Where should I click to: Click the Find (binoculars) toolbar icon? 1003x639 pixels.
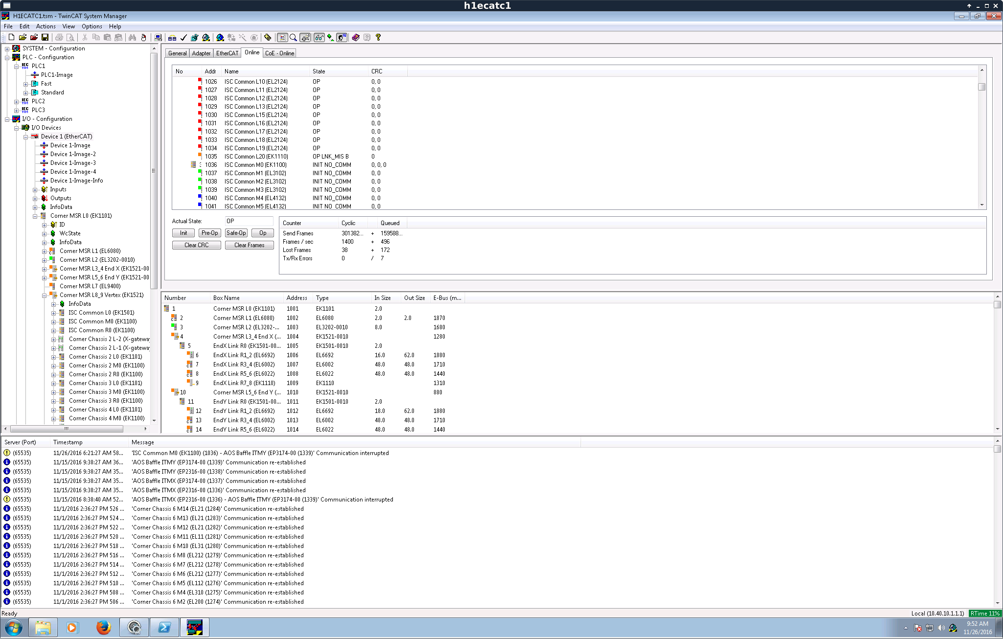point(132,37)
